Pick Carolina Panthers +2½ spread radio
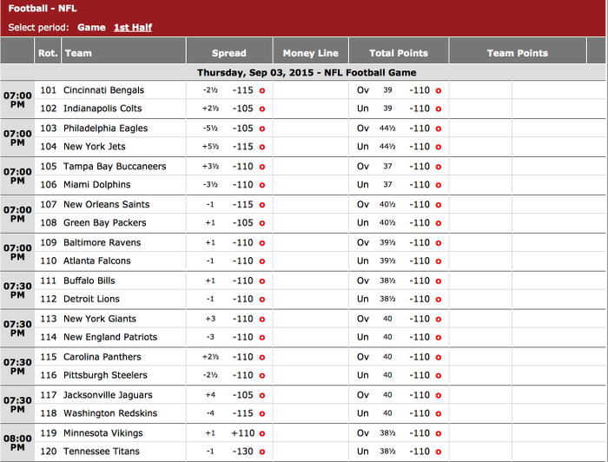 click(x=262, y=357)
